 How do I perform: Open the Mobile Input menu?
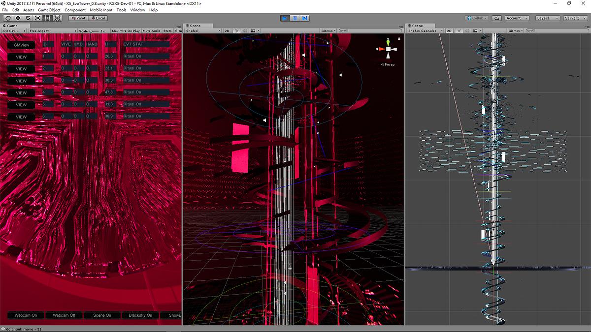point(101,10)
